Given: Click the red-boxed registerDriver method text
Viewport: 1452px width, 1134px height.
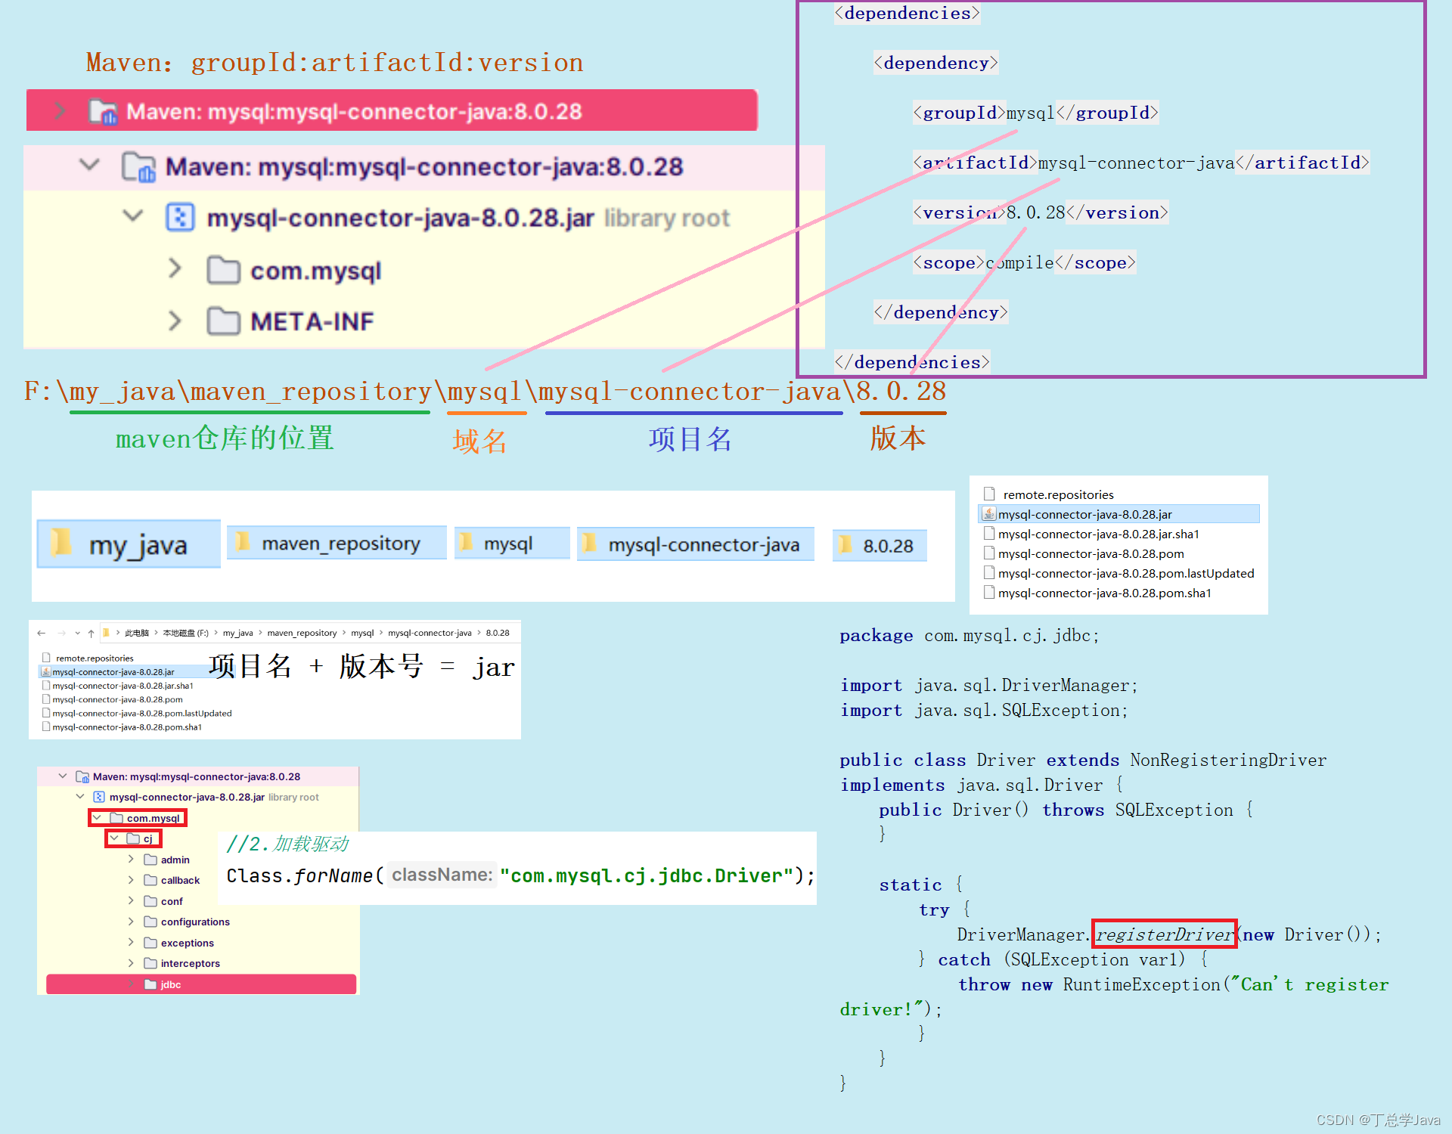Looking at the screenshot, I should 1164,935.
